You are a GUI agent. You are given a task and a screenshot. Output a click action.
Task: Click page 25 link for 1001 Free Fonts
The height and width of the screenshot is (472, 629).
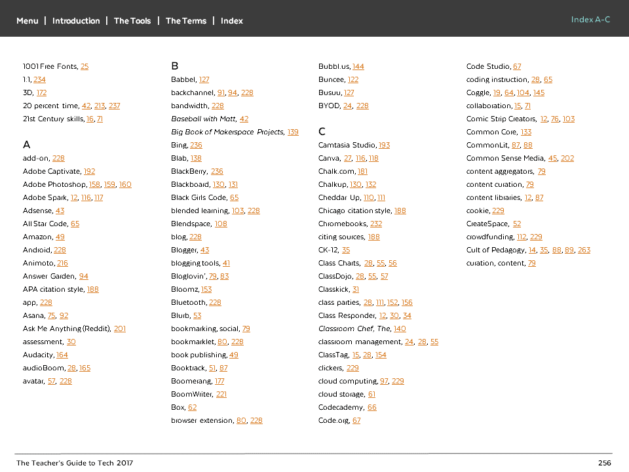pyautogui.click(x=85, y=67)
